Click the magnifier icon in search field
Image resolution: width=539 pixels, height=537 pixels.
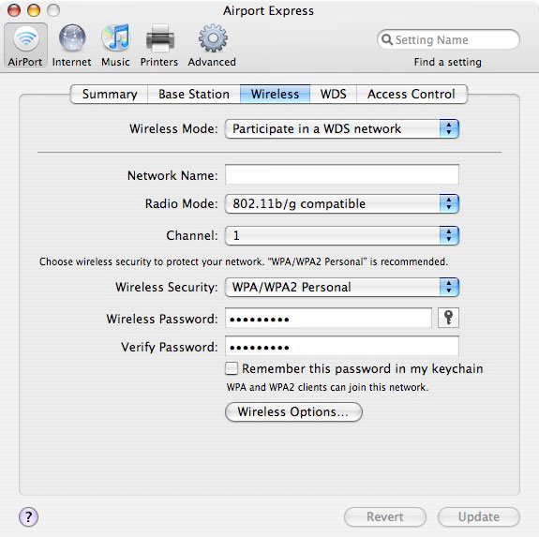[387, 39]
